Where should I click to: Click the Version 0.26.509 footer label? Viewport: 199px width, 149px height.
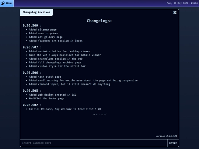pos(166,136)
